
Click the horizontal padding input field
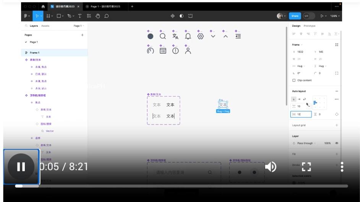pyautogui.click(x=301, y=114)
